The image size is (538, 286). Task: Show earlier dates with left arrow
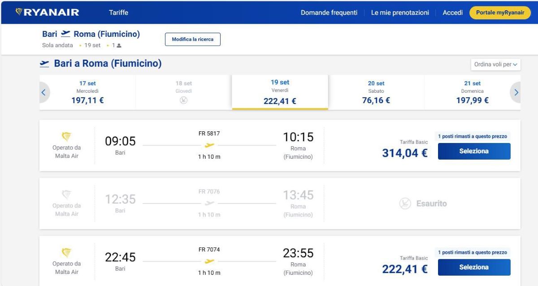[43, 93]
